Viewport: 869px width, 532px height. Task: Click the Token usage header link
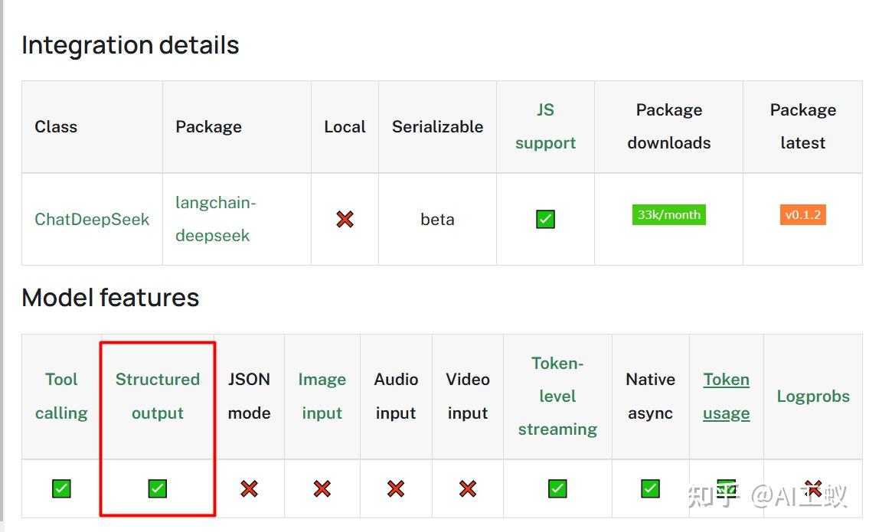click(726, 396)
